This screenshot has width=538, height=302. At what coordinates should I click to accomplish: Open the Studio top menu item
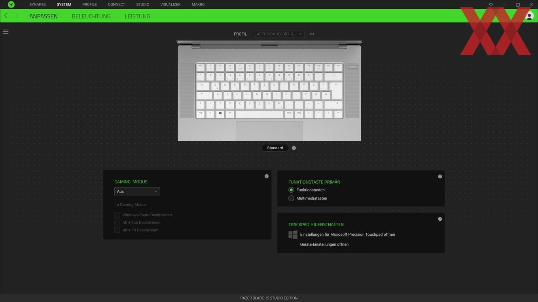coord(143,4)
